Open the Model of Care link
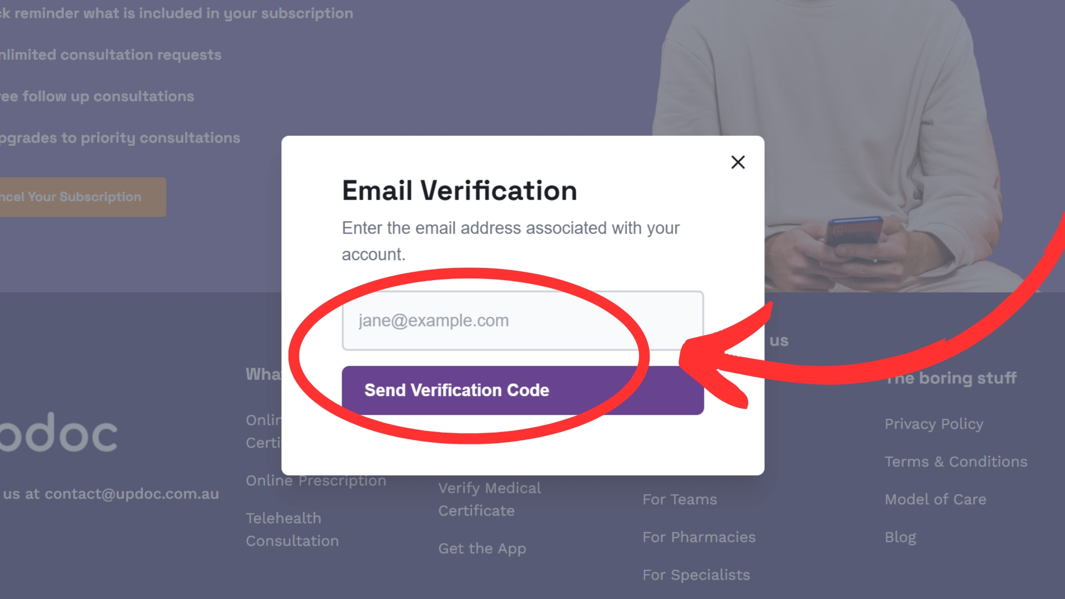This screenshot has width=1065, height=599. pyautogui.click(x=935, y=499)
